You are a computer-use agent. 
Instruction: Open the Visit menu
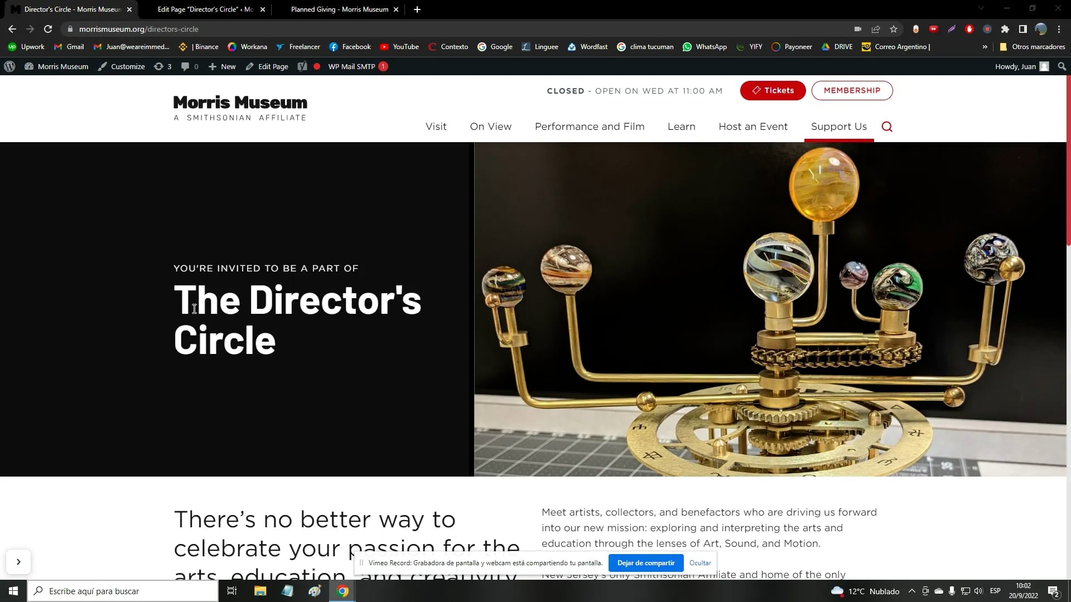436,127
